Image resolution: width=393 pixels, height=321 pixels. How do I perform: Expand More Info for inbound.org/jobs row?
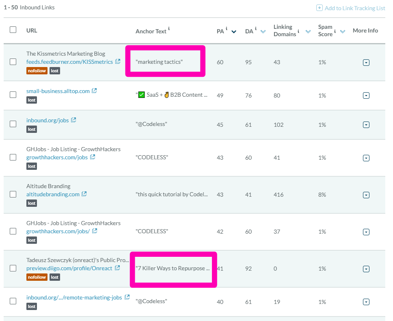pos(366,125)
